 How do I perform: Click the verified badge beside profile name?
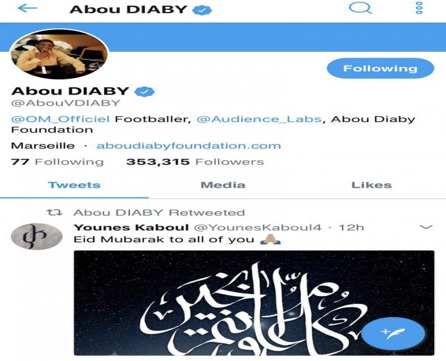pyautogui.click(x=144, y=92)
